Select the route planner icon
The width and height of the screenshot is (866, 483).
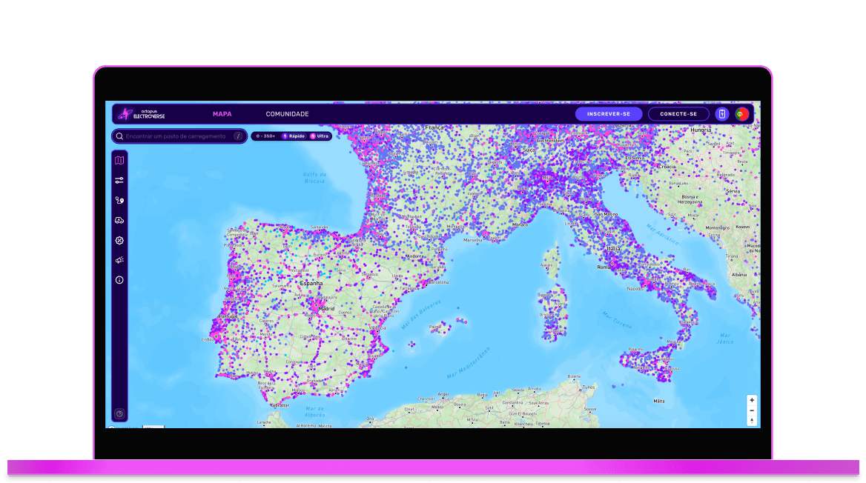tap(119, 200)
